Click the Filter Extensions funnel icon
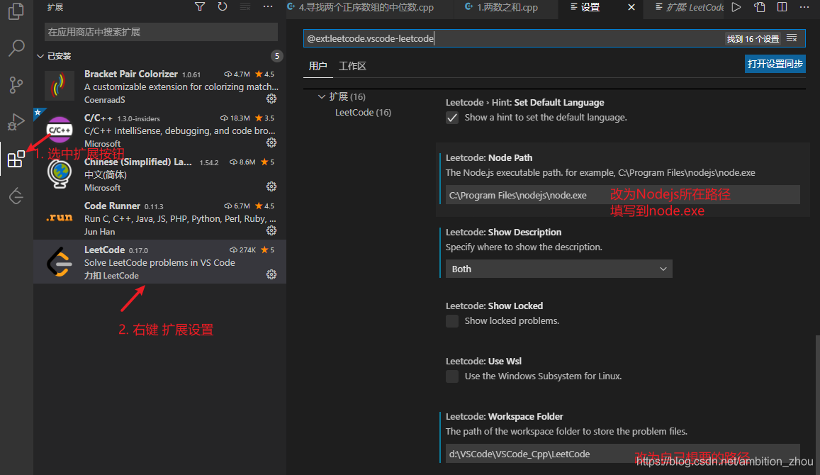820x475 pixels. (199, 6)
